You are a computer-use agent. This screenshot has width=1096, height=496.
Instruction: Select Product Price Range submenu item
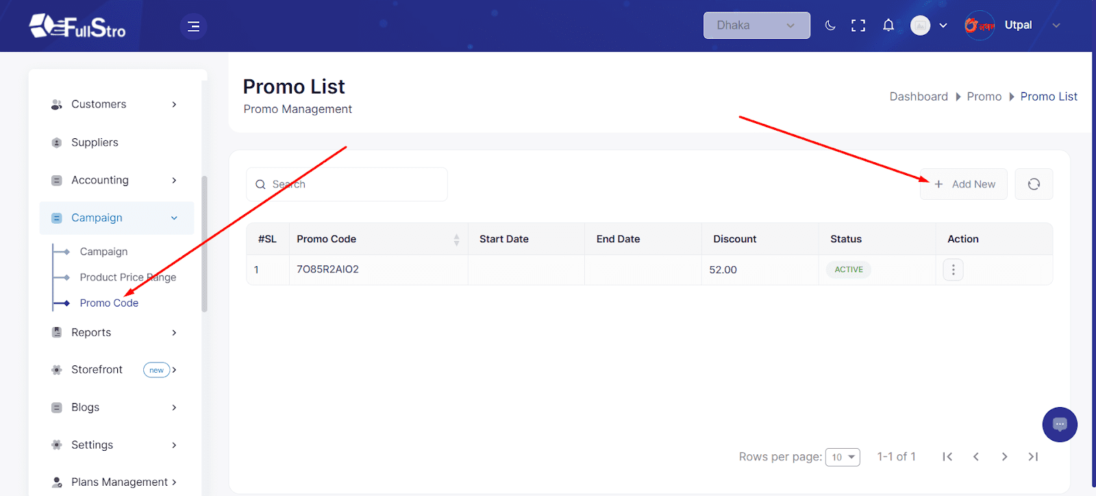[x=128, y=277]
